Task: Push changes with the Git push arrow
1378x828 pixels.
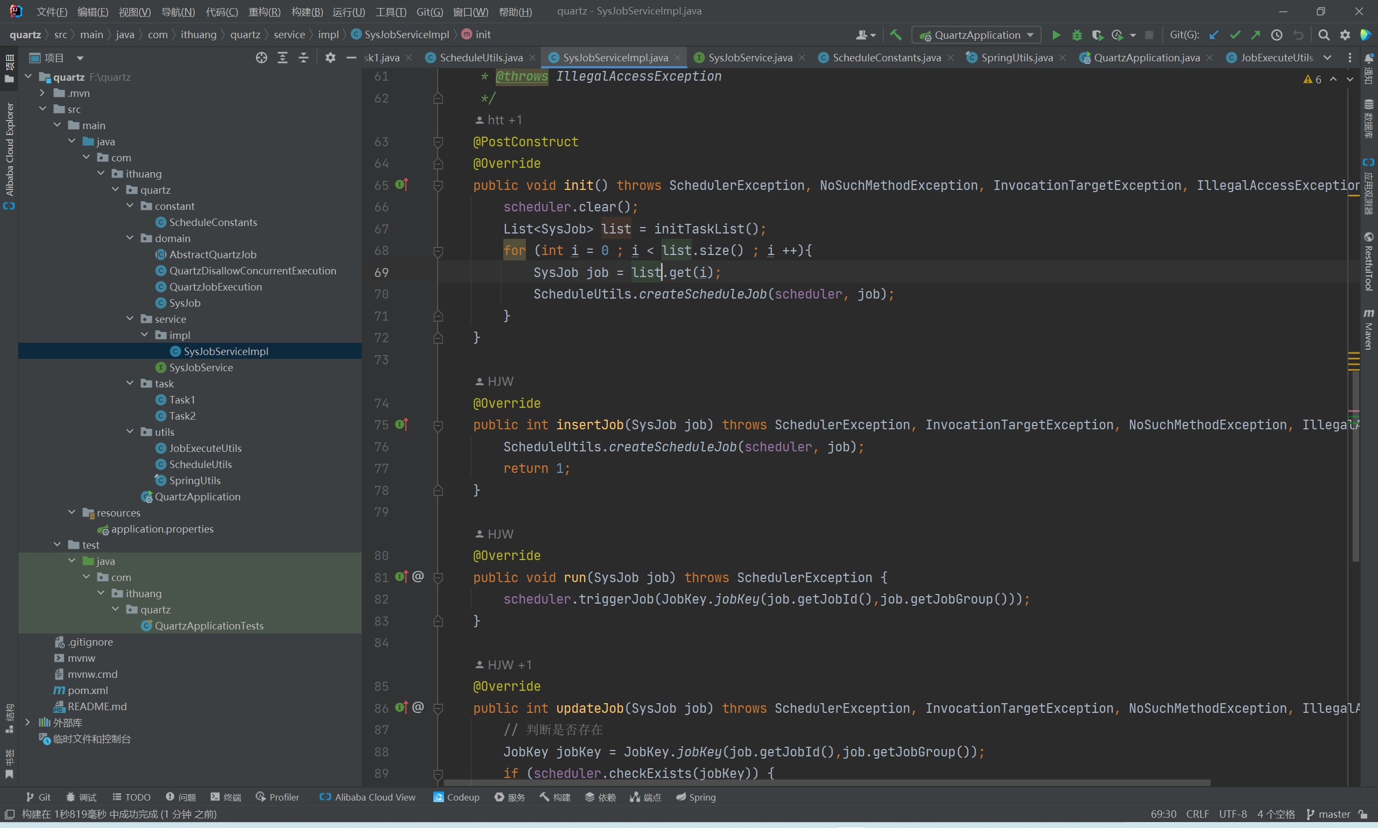Action: click(1255, 34)
